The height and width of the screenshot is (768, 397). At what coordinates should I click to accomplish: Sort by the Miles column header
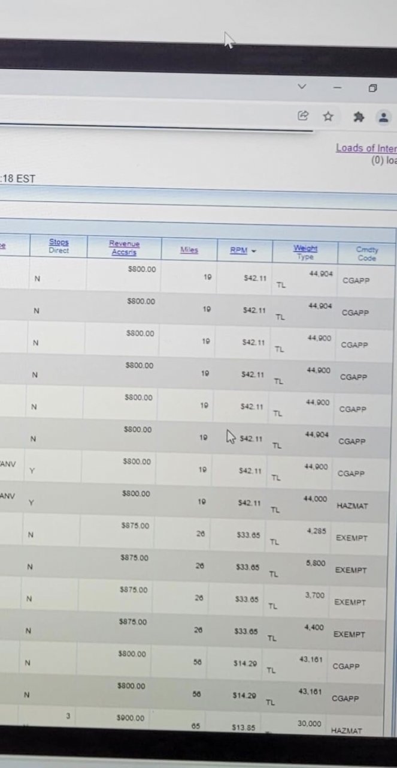(x=189, y=250)
